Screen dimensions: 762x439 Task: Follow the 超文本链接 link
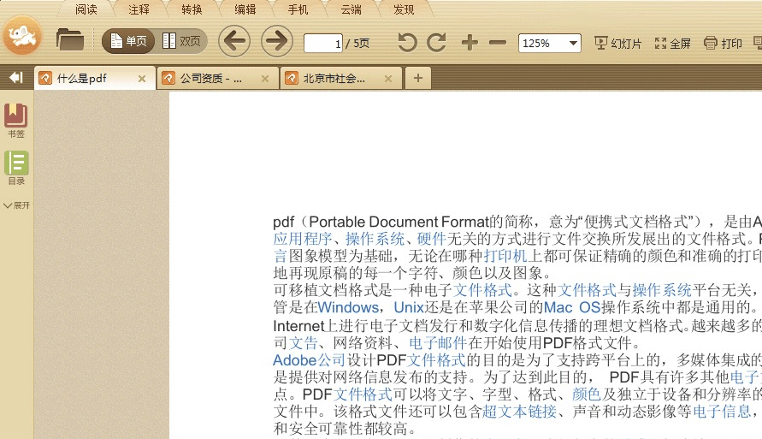pyautogui.click(x=519, y=412)
